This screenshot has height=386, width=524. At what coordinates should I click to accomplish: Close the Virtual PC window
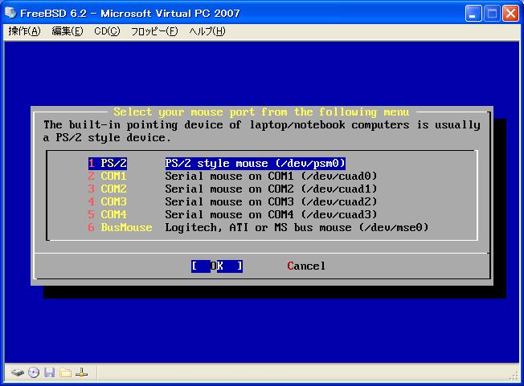510,14
